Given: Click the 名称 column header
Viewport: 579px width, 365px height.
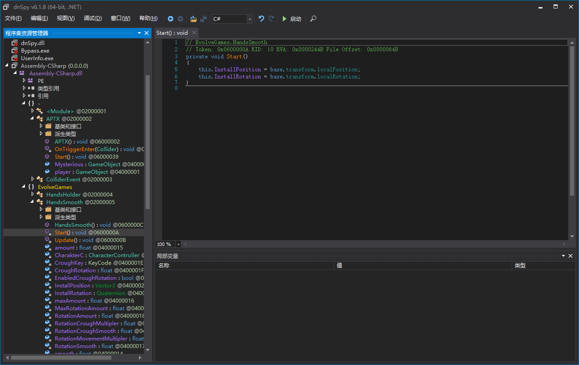Looking at the screenshot, I should pos(245,265).
